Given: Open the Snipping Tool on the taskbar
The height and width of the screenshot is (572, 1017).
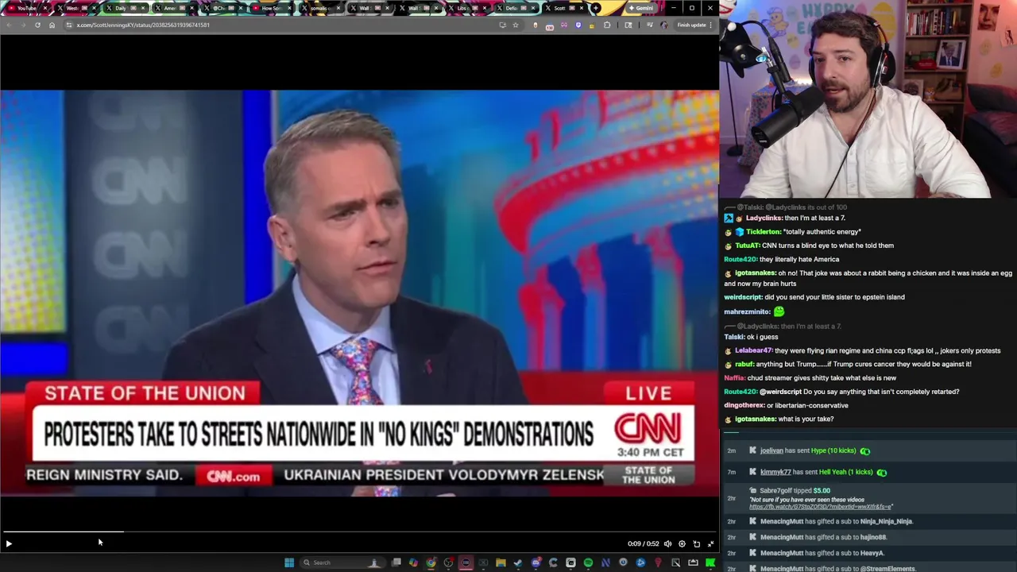Looking at the screenshot, I should coord(675,562).
